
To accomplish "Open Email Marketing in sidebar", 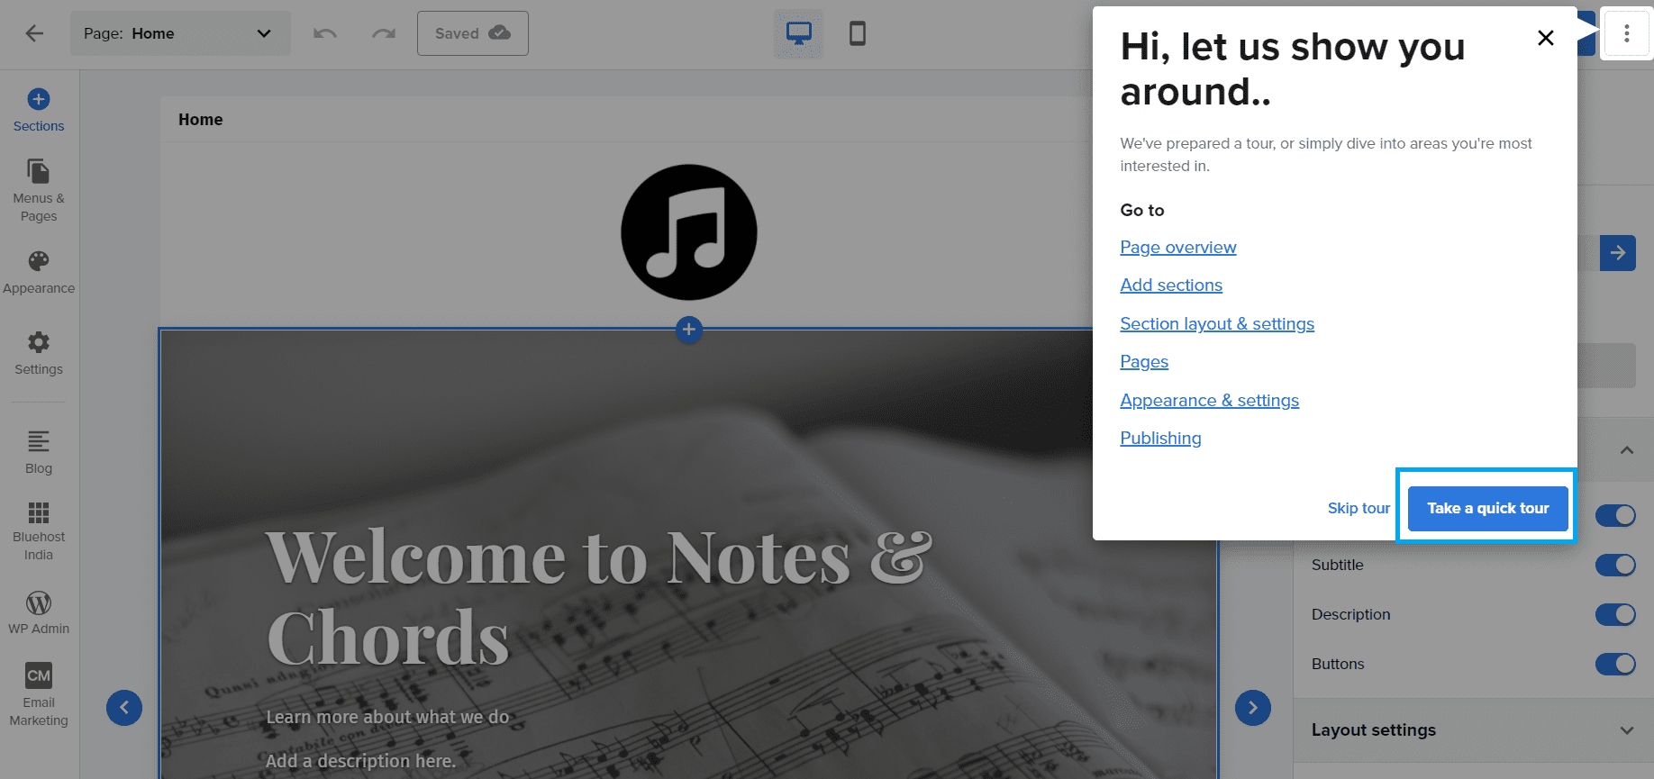I will (x=39, y=695).
